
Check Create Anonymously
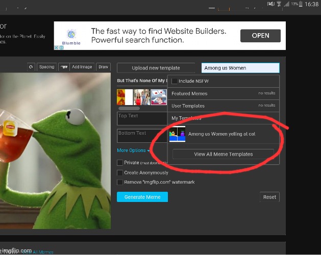point(120,172)
